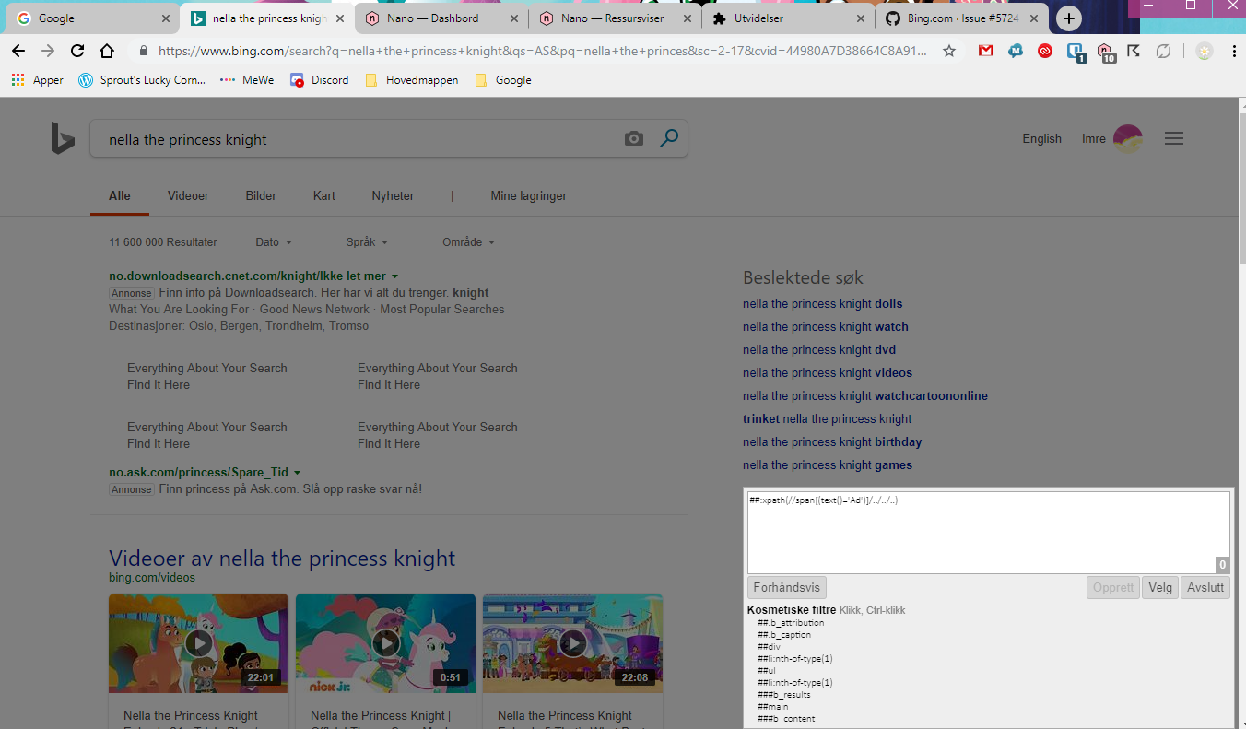Open the Videoer av nella the princess knight heading
The width and height of the screenshot is (1246, 729).
[282, 559]
